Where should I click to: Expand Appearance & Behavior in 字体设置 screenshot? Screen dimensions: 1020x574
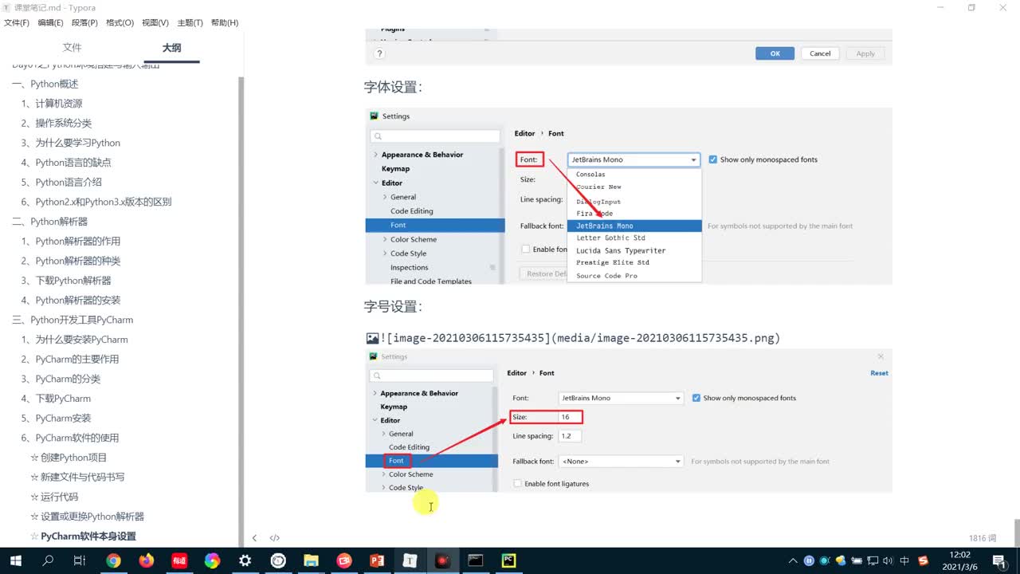(376, 155)
